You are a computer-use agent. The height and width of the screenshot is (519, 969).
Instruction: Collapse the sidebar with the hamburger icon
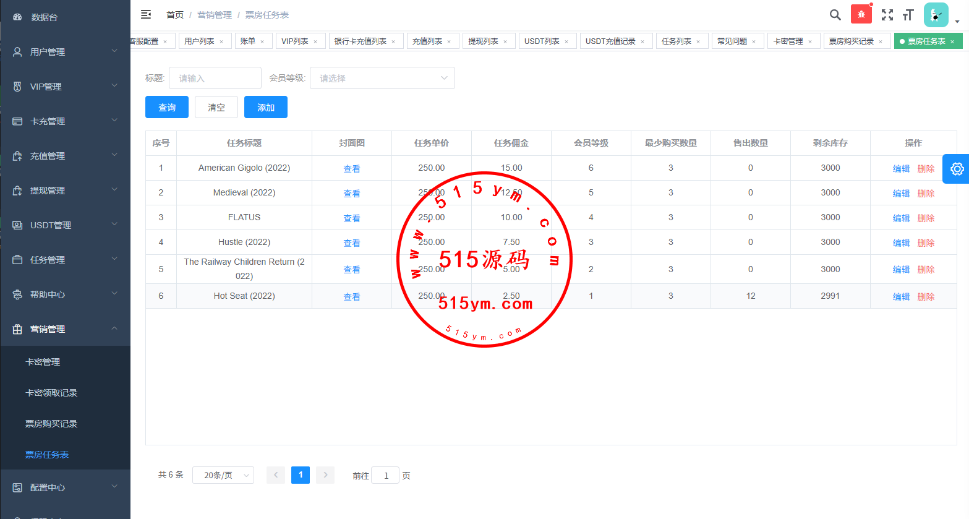(x=146, y=14)
